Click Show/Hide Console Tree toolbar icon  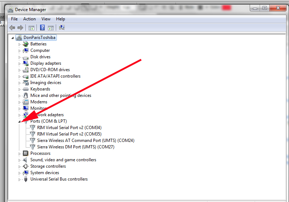(x=31, y=28)
